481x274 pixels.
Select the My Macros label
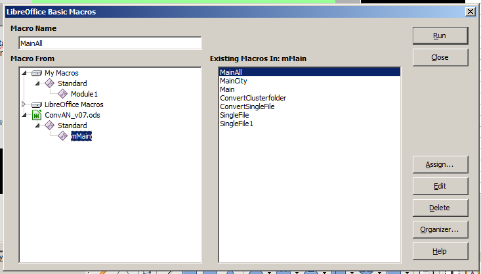pos(62,73)
